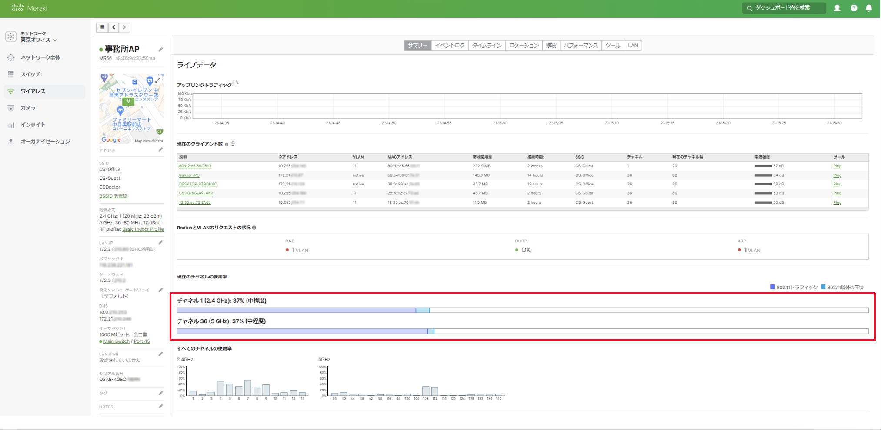Open the Basic Indoor Profile RF profile link
Viewport: 881px width, 430px height.
(143, 229)
